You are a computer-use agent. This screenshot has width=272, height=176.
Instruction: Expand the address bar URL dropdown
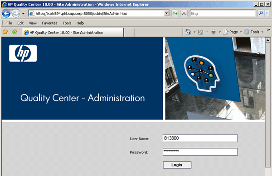click(166, 13)
